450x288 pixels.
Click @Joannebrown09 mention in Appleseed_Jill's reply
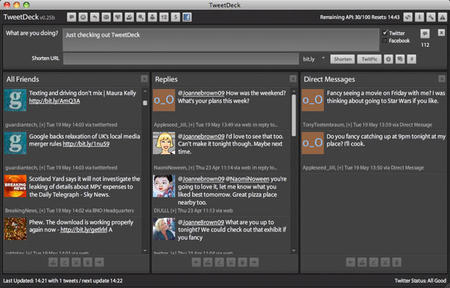pyautogui.click(x=201, y=93)
